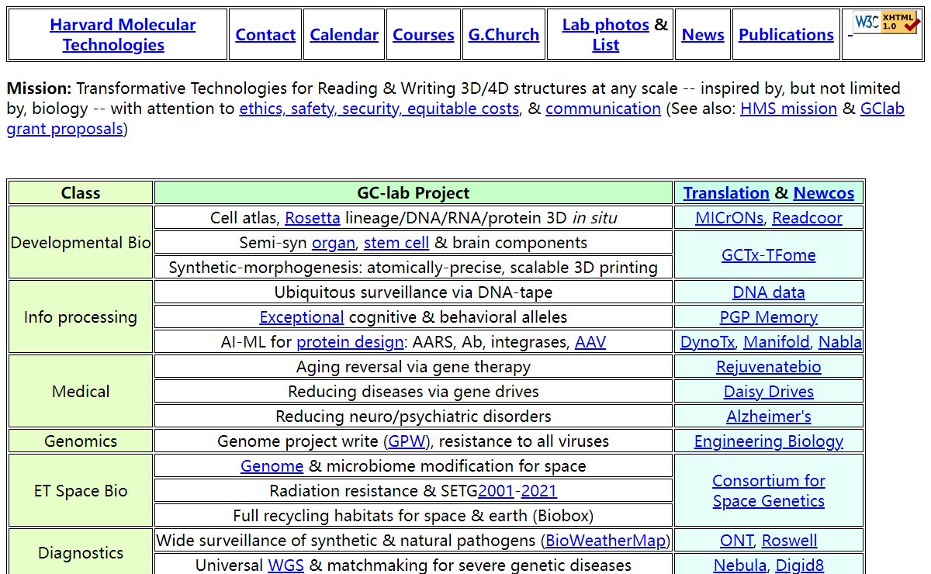This screenshot has width=931, height=574.
Task: Open the Engineering Biology link
Action: pyautogui.click(x=769, y=441)
